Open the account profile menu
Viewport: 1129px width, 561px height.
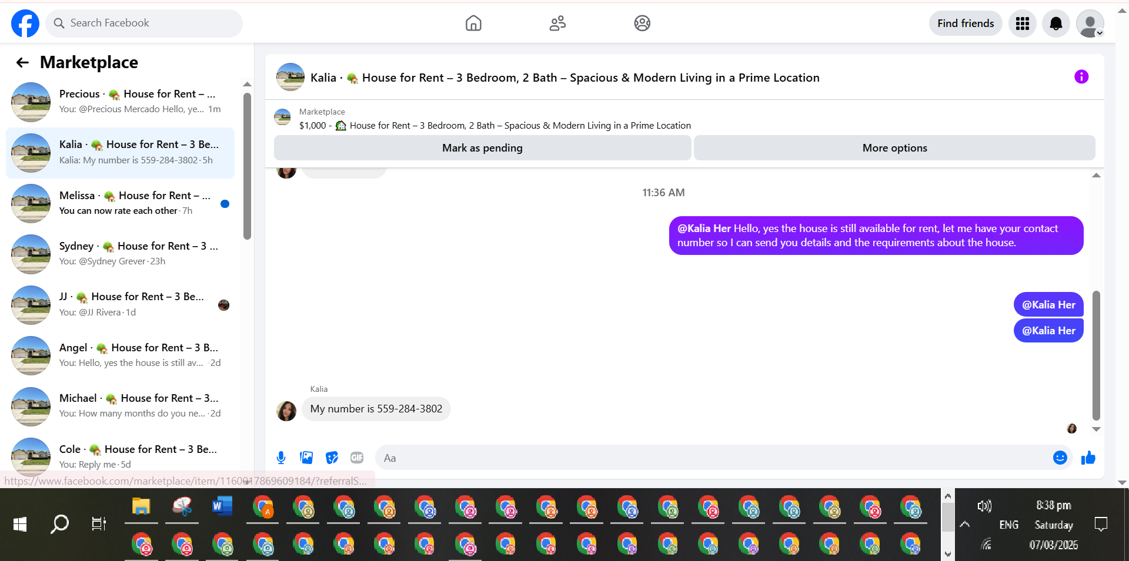point(1090,23)
